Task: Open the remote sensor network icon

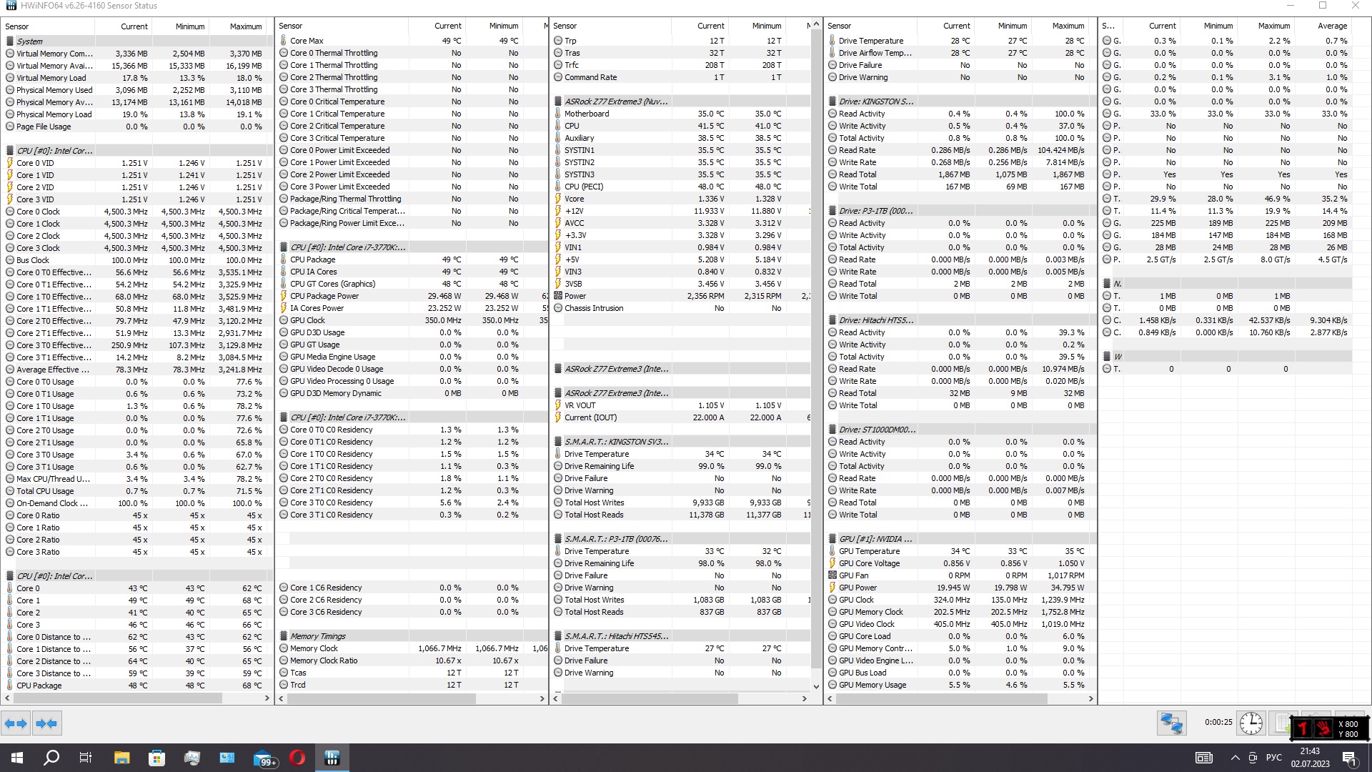Action: click(x=1171, y=723)
